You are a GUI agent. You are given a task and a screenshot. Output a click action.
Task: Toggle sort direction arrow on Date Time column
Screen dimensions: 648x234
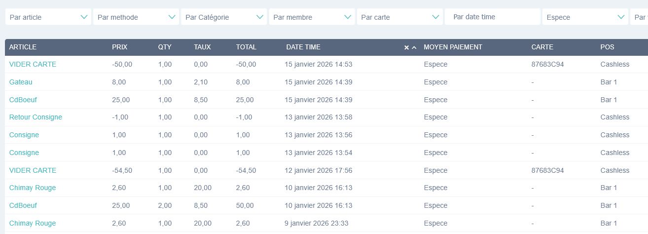point(414,47)
